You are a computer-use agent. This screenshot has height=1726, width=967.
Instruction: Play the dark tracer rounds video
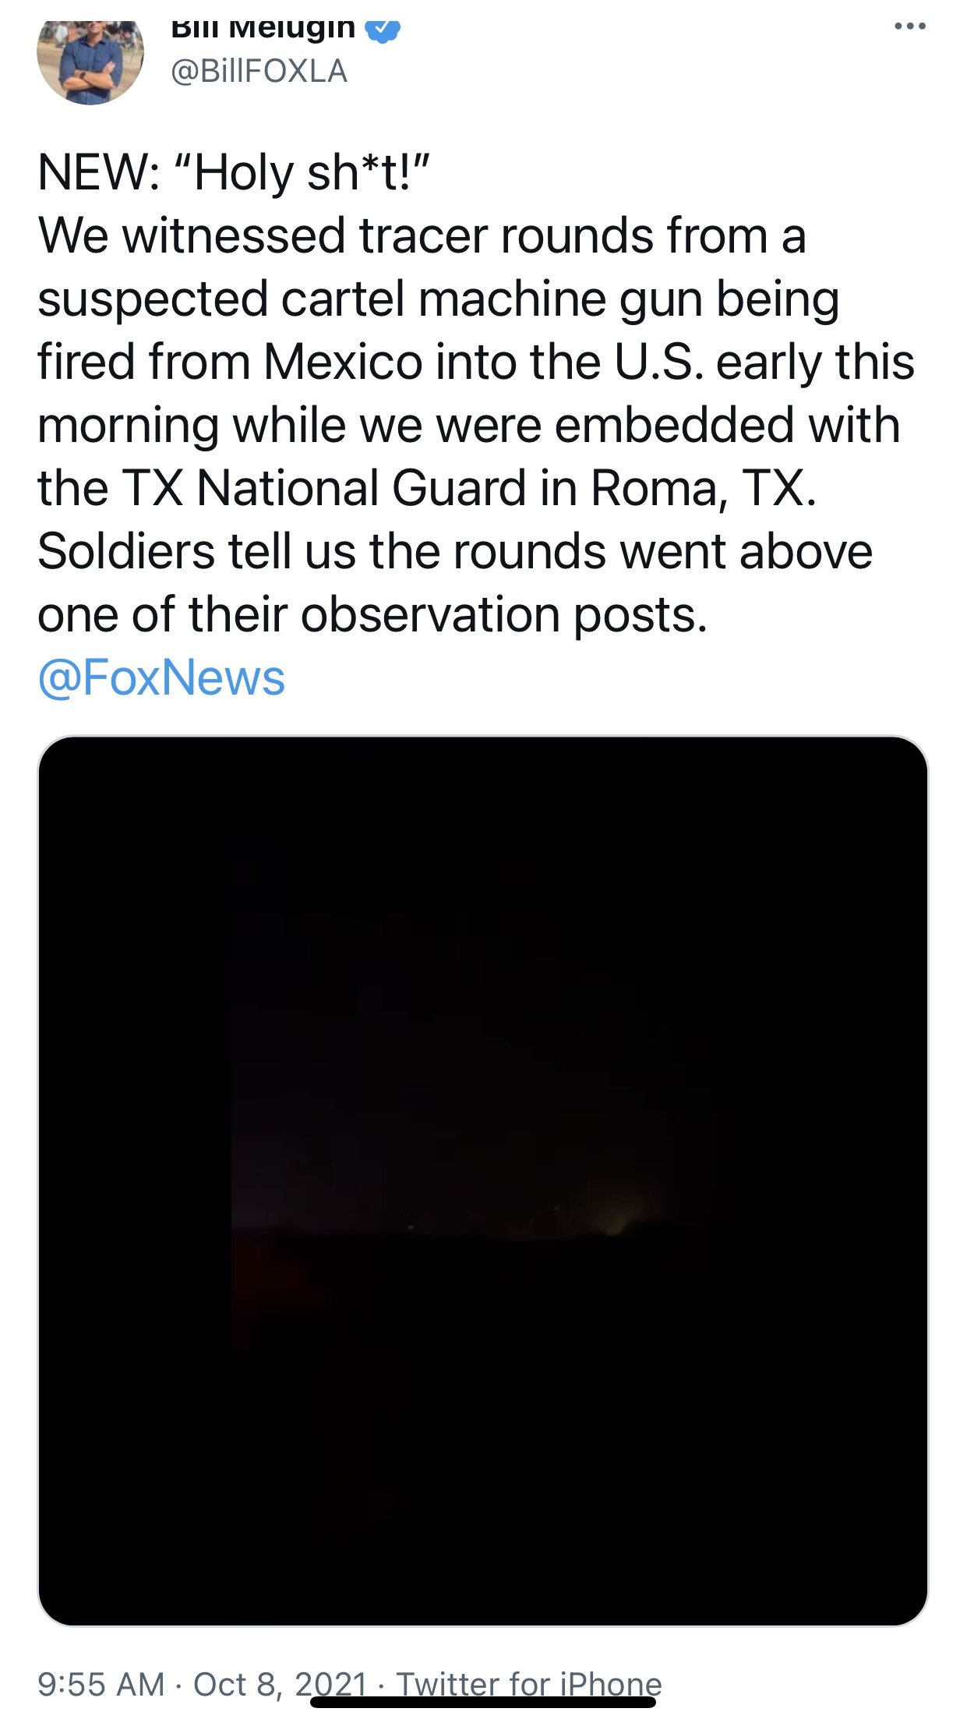[x=482, y=1180]
